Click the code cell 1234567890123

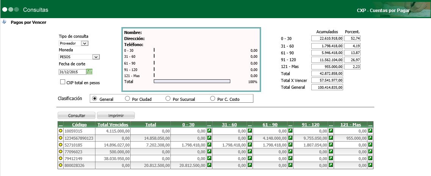pyautogui.click(x=79, y=138)
